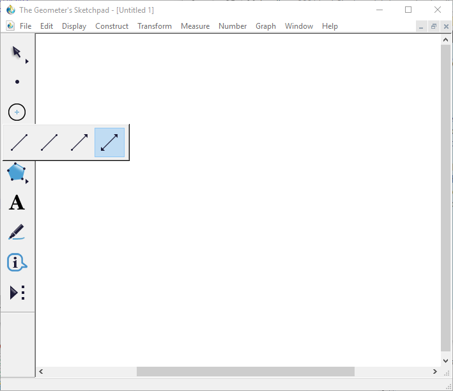This screenshot has height=391, width=453.
Task: Click the horizontal scrollbar right arrow
Action: [435, 372]
